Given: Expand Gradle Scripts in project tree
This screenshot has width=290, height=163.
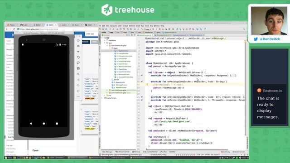Looking at the screenshot, I should pyautogui.click(x=102, y=98).
